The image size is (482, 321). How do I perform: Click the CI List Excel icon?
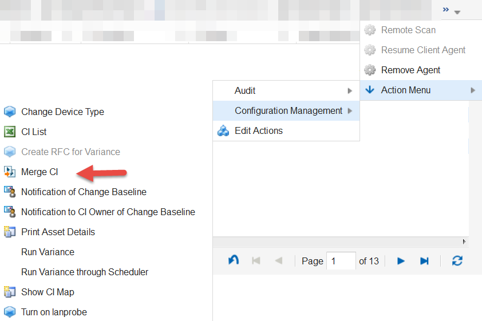click(9, 132)
